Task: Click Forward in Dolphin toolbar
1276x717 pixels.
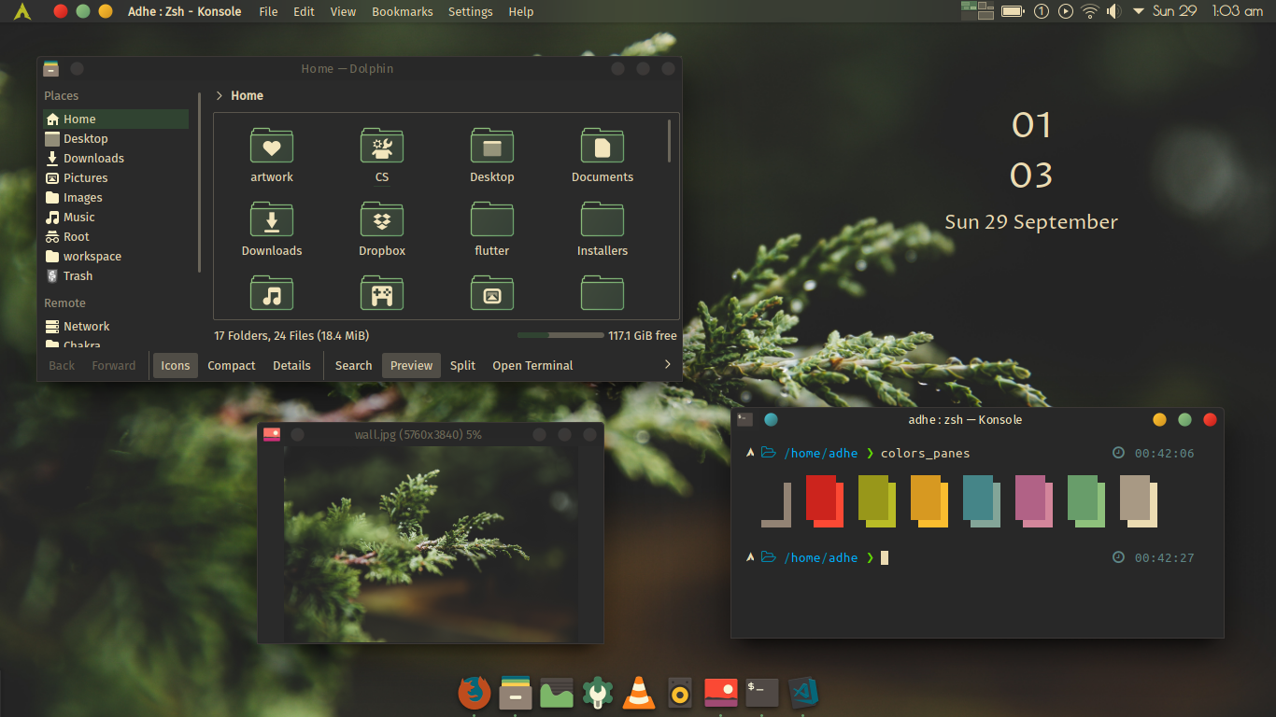Action: coord(114,365)
